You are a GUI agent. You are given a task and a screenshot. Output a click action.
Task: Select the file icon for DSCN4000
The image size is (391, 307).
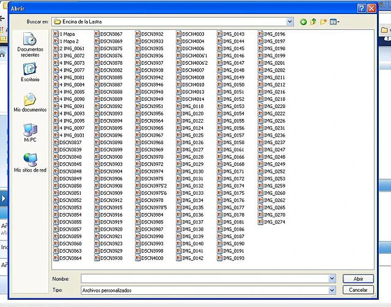click(x=138, y=258)
